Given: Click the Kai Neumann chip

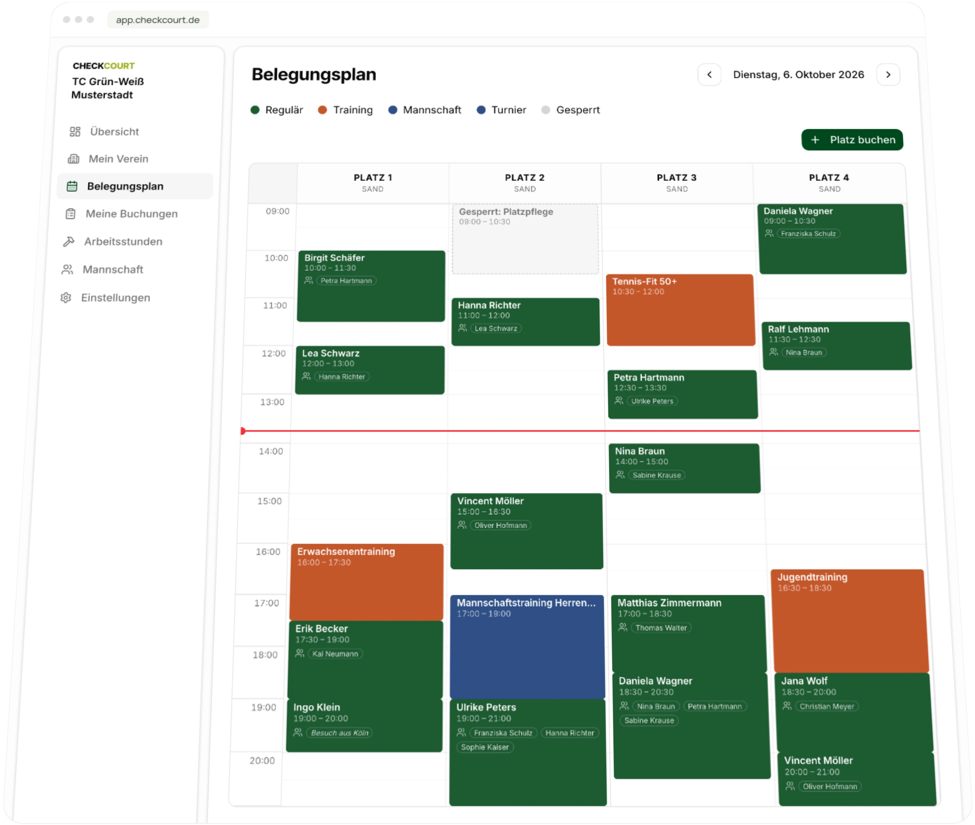Looking at the screenshot, I should tap(335, 654).
